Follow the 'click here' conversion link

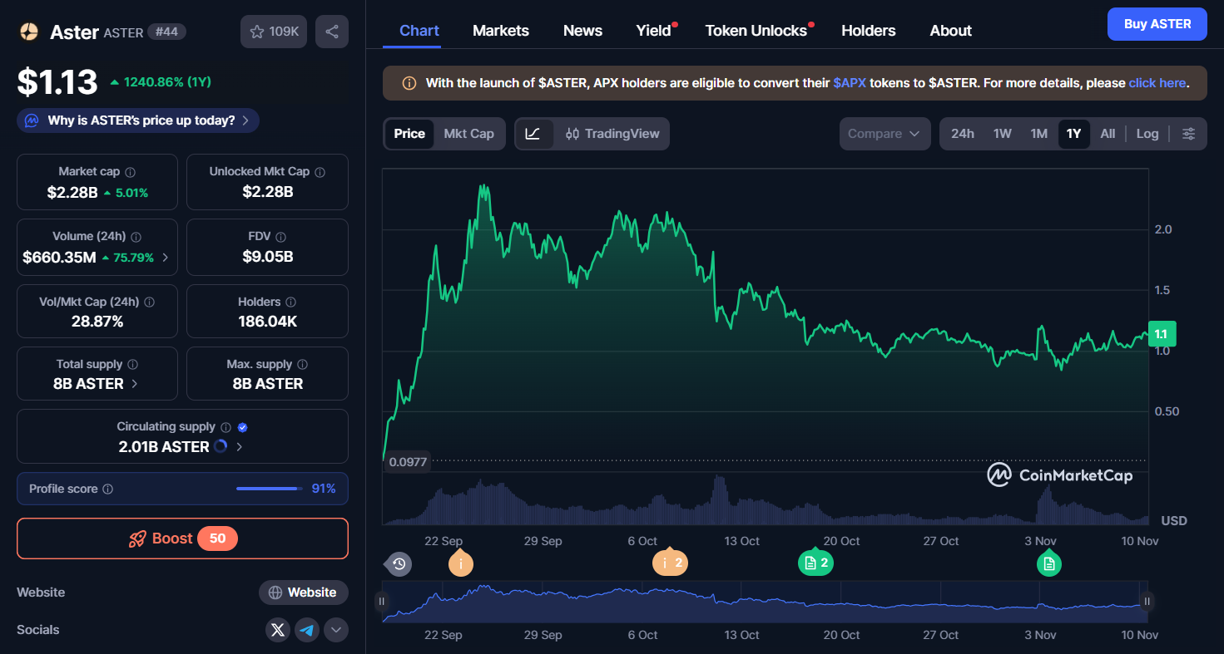pos(1157,83)
